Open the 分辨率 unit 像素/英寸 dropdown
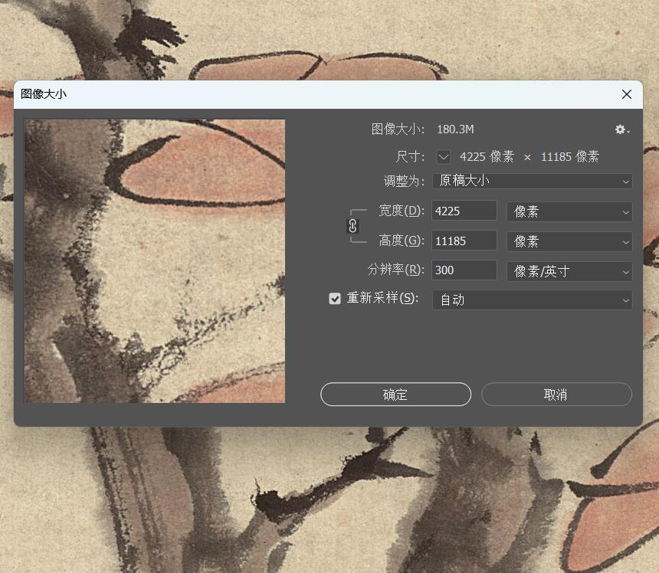Screen dimensions: 659x573 569,271
